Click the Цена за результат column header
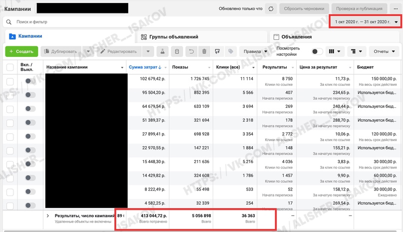The width and height of the screenshot is (403, 232). click(318, 67)
